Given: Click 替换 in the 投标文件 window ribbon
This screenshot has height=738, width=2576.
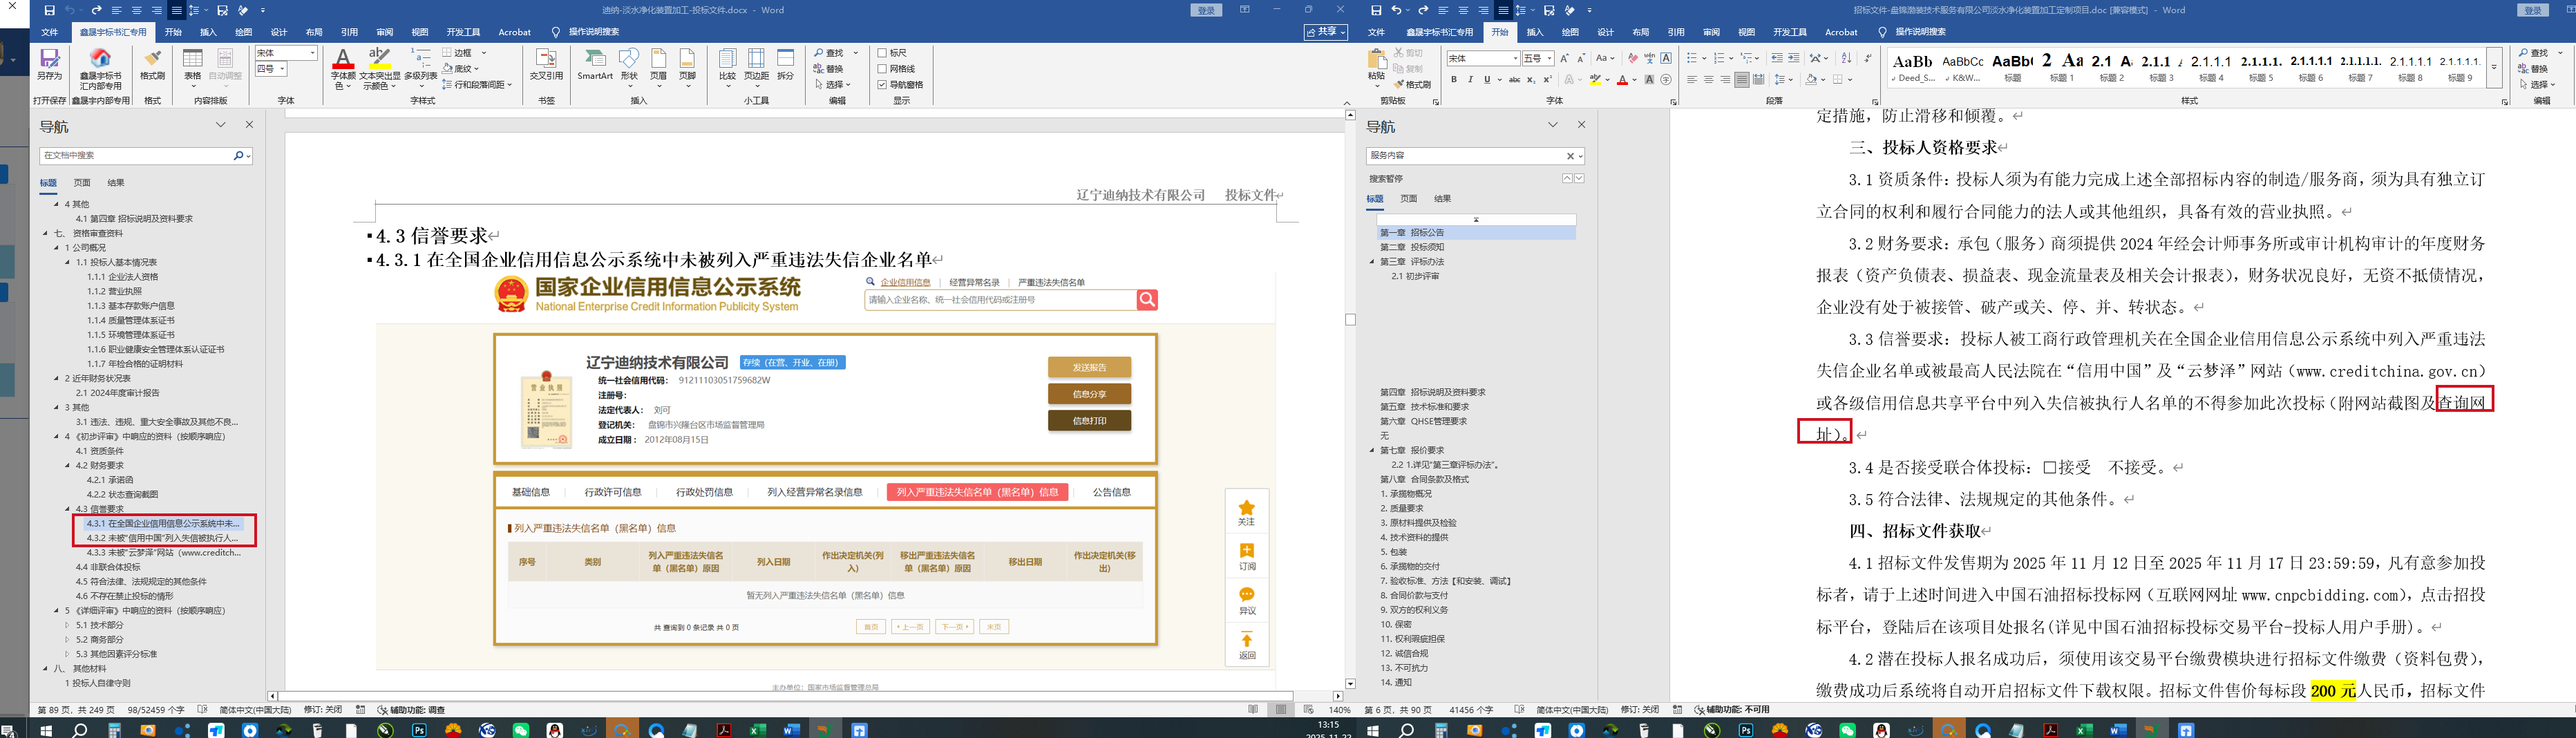Looking at the screenshot, I should click(x=829, y=69).
